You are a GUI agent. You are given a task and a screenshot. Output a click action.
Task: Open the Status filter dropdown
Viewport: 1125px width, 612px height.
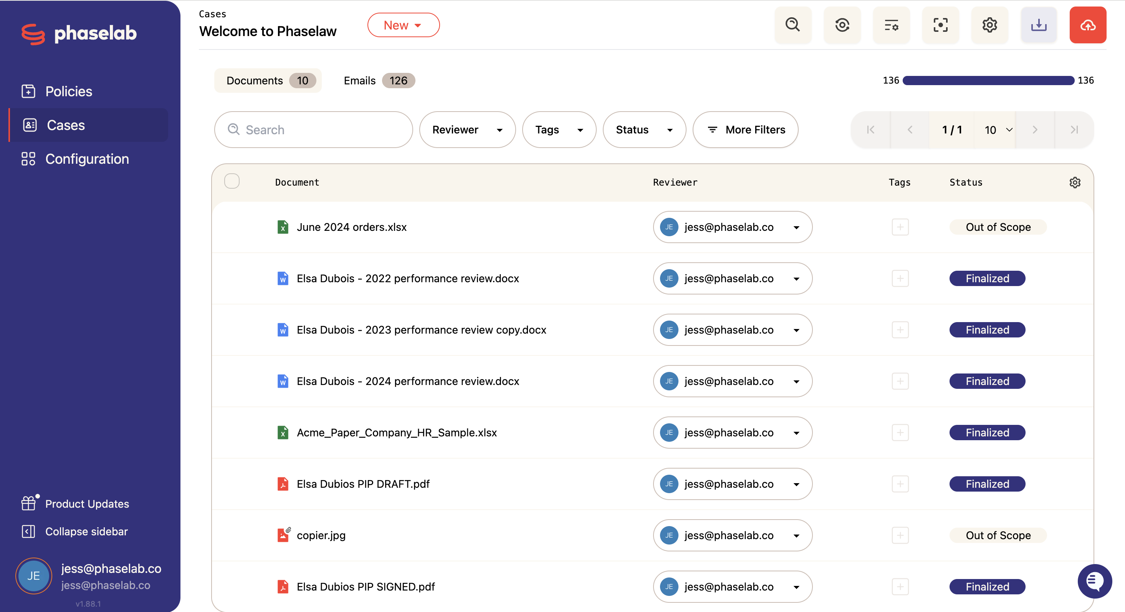(x=644, y=130)
